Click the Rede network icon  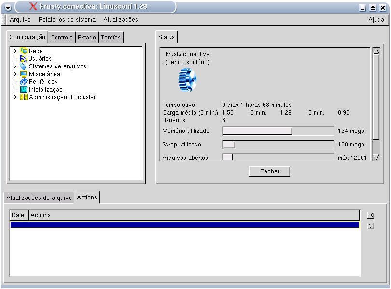tap(24, 51)
